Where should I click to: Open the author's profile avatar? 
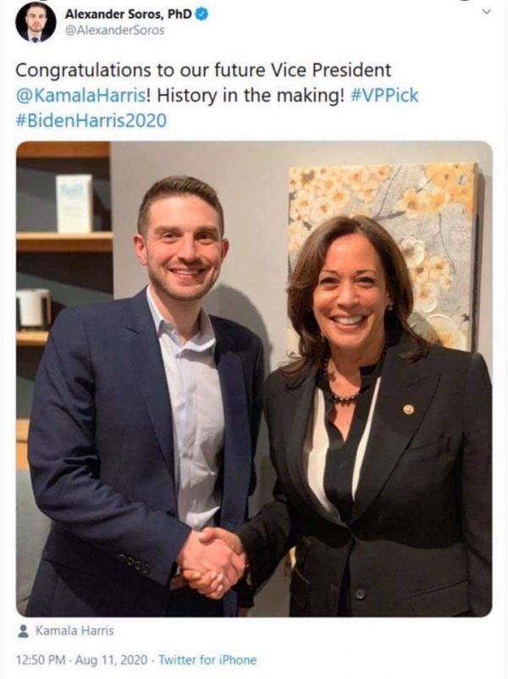click(x=36, y=22)
